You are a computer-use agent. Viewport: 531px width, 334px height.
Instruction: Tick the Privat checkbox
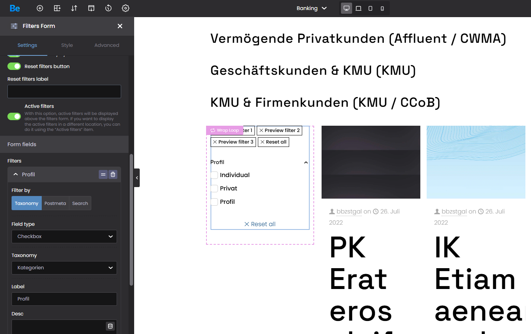215,189
